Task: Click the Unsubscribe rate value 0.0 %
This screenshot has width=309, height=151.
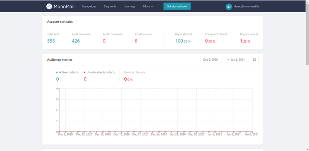Action: pyautogui.click(x=128, y=79)
